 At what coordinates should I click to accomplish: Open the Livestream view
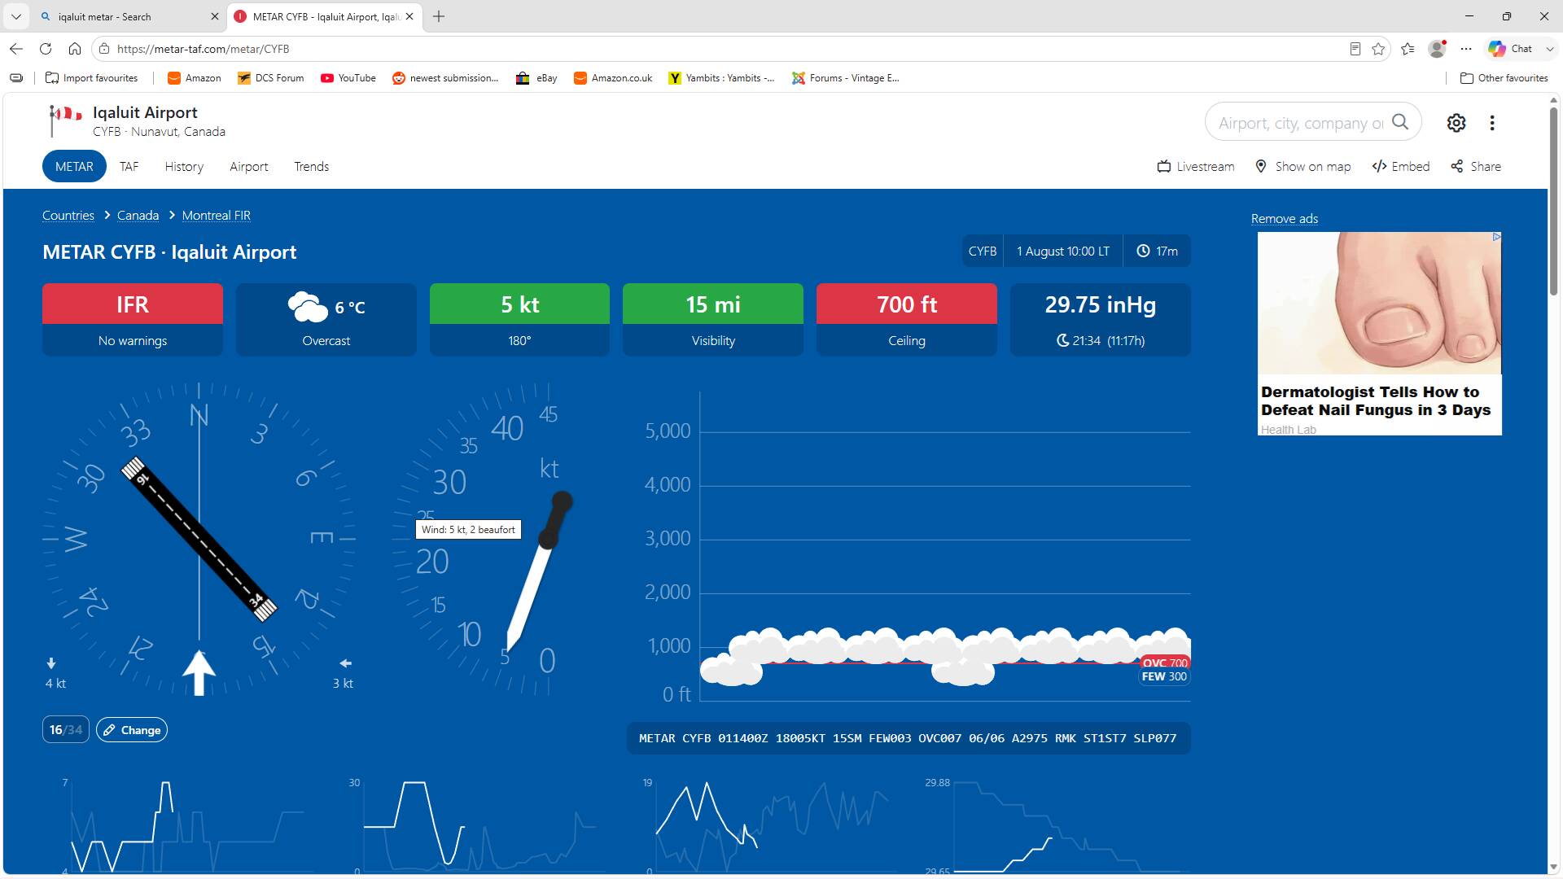coord(1196,166)
